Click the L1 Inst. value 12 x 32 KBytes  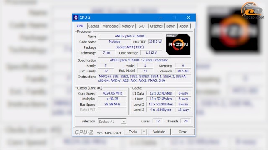coord(161,99)
